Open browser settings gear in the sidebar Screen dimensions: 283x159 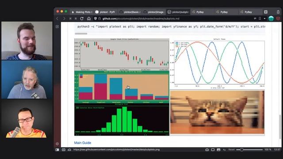click(x=57, y=144)
